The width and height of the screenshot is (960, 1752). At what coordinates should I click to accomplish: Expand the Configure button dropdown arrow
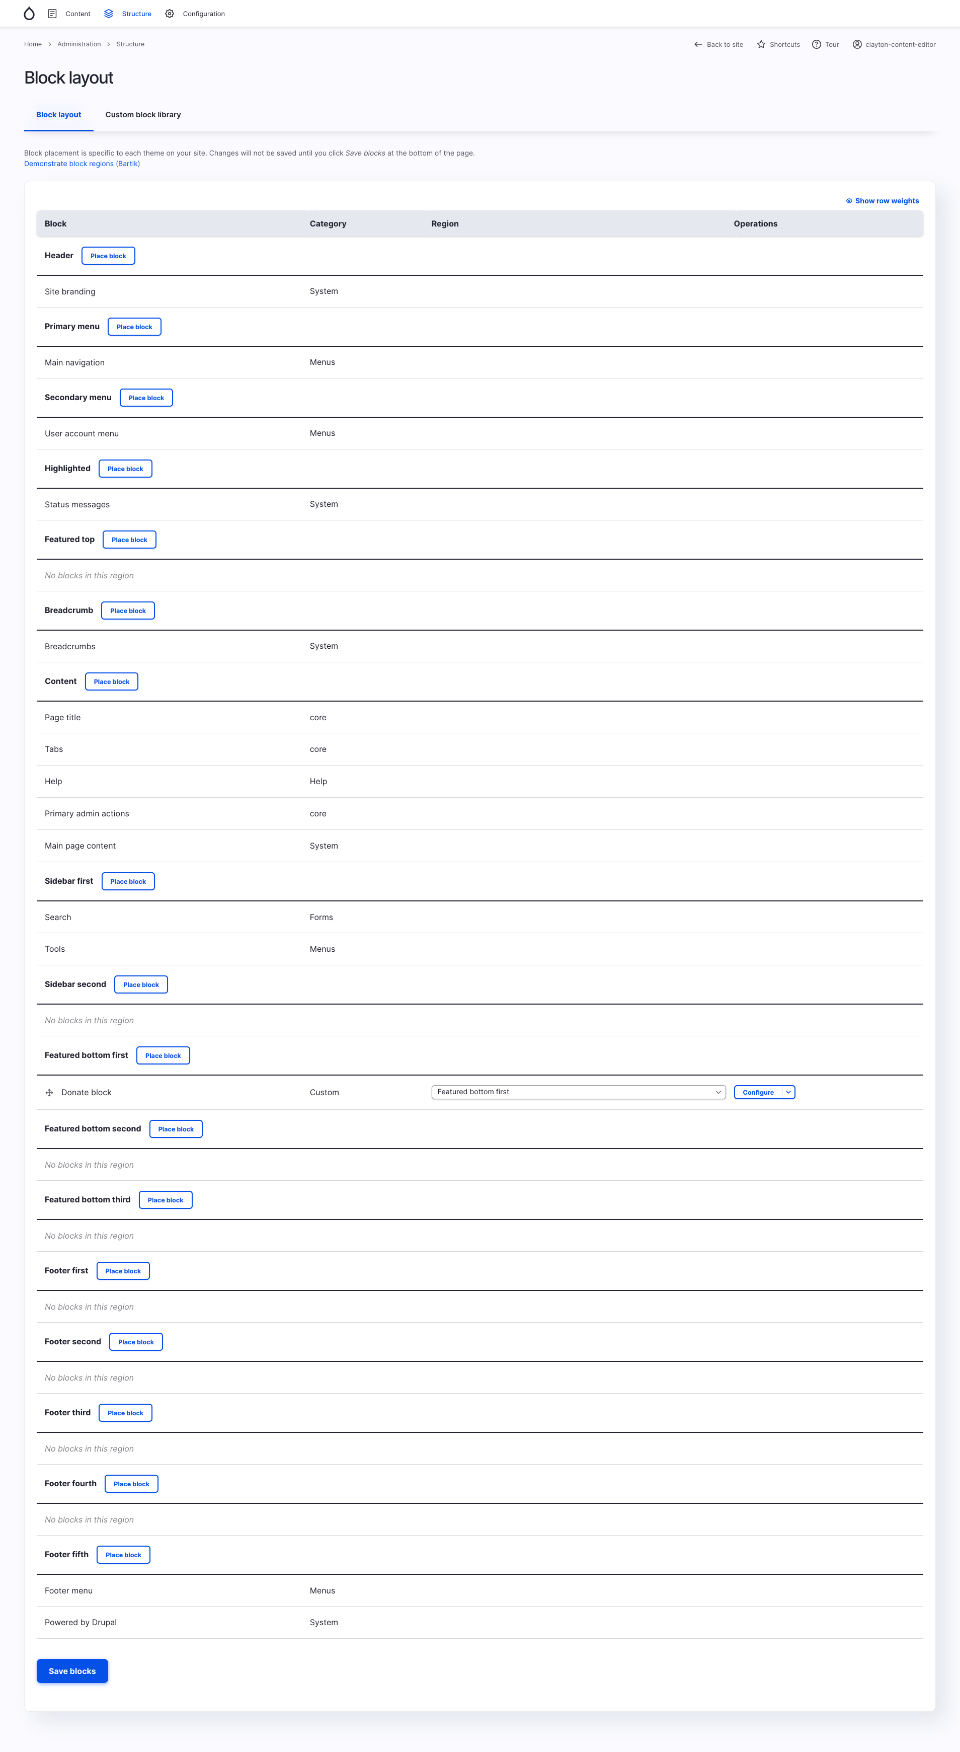pos(788,1092)
